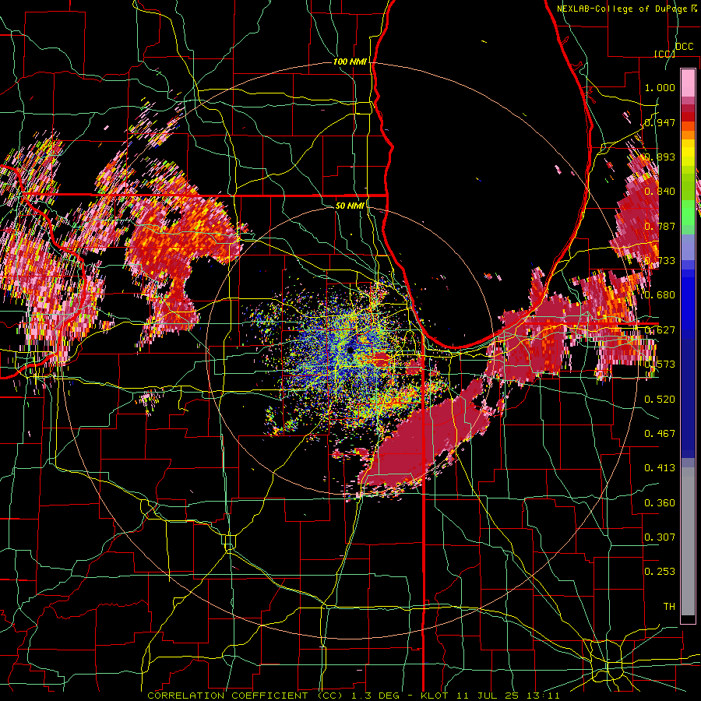
Task: Click the 0.680 scale value
Action: tap(660, 295)
